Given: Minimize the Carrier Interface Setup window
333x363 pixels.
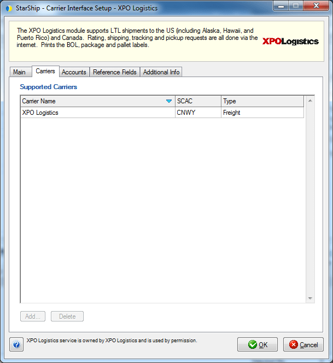Looking at the screenshot, I should pos(281,6).
